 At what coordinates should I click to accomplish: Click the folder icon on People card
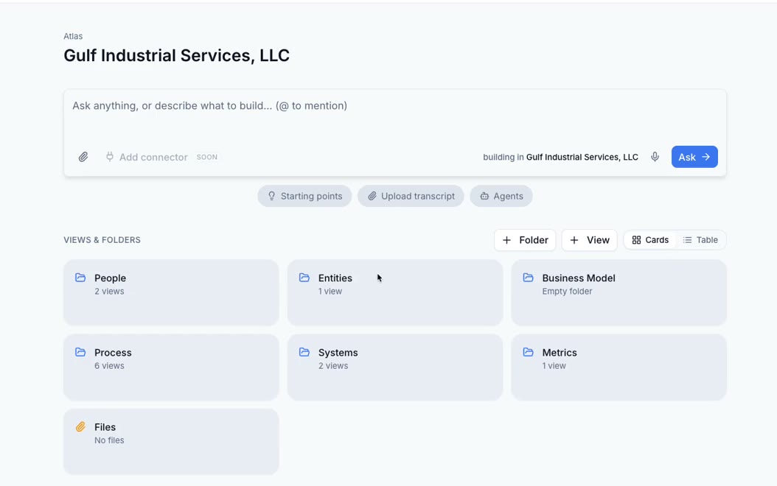pos(80,278)
